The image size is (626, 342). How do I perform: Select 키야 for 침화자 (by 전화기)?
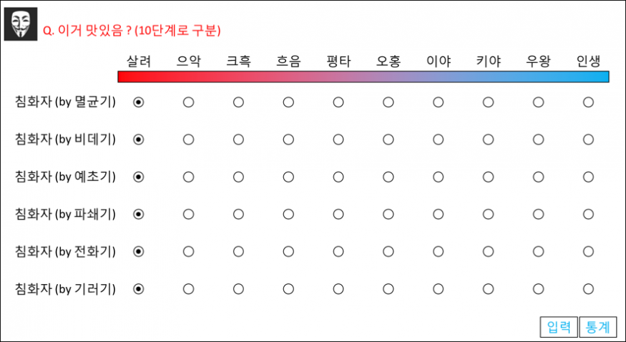pos(488,251)
